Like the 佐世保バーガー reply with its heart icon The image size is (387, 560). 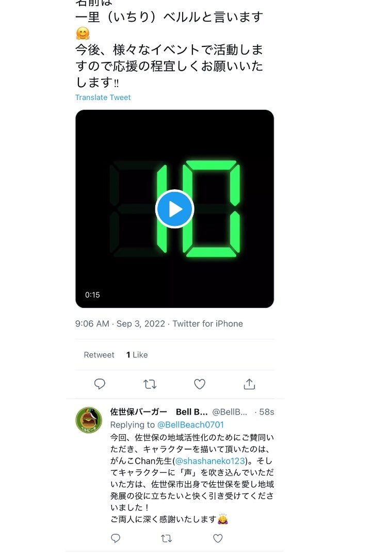coord(218,538)
